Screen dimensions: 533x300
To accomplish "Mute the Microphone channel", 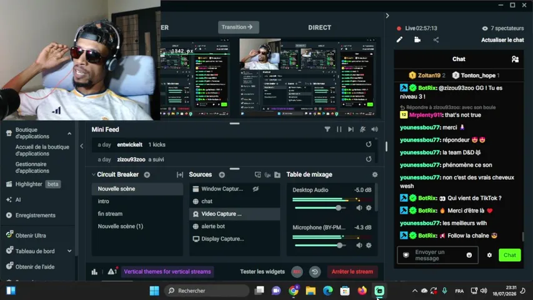I will tap(359, 245).
